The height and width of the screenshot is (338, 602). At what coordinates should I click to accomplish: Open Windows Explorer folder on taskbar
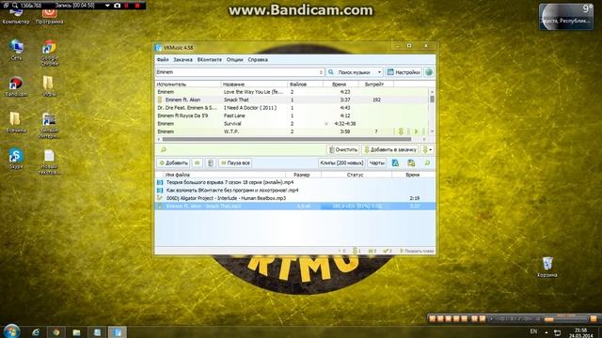tap(76, 332)
